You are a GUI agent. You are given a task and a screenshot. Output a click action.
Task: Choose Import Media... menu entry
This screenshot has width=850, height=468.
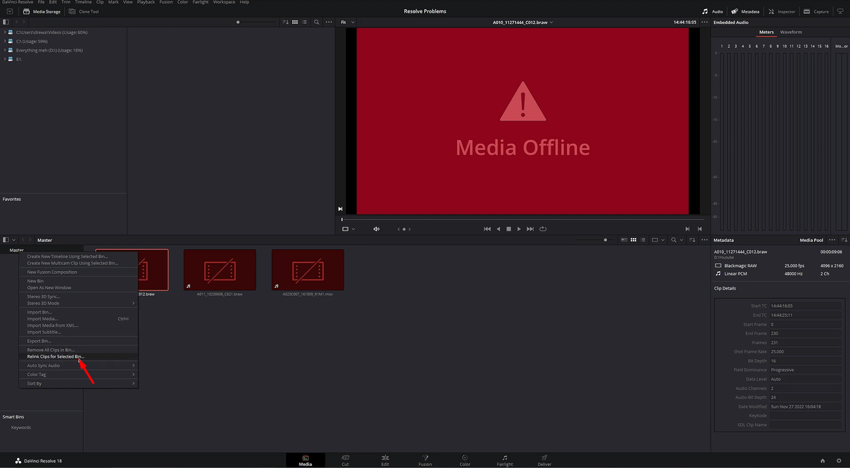[x=78, y=319]
